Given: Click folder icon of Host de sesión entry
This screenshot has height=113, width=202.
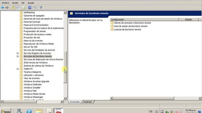Looking at the screenshot, I should coord(112,26).
